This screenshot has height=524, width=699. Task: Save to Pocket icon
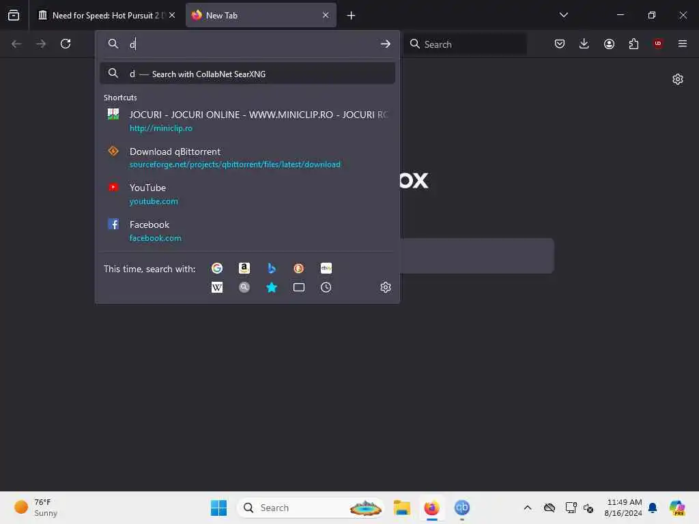tap(560, 44)
